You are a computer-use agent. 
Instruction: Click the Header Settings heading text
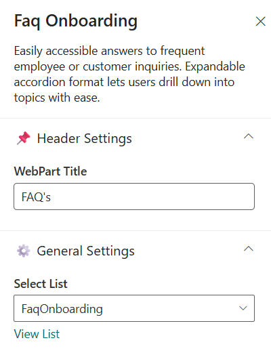[x=84, y=138]
